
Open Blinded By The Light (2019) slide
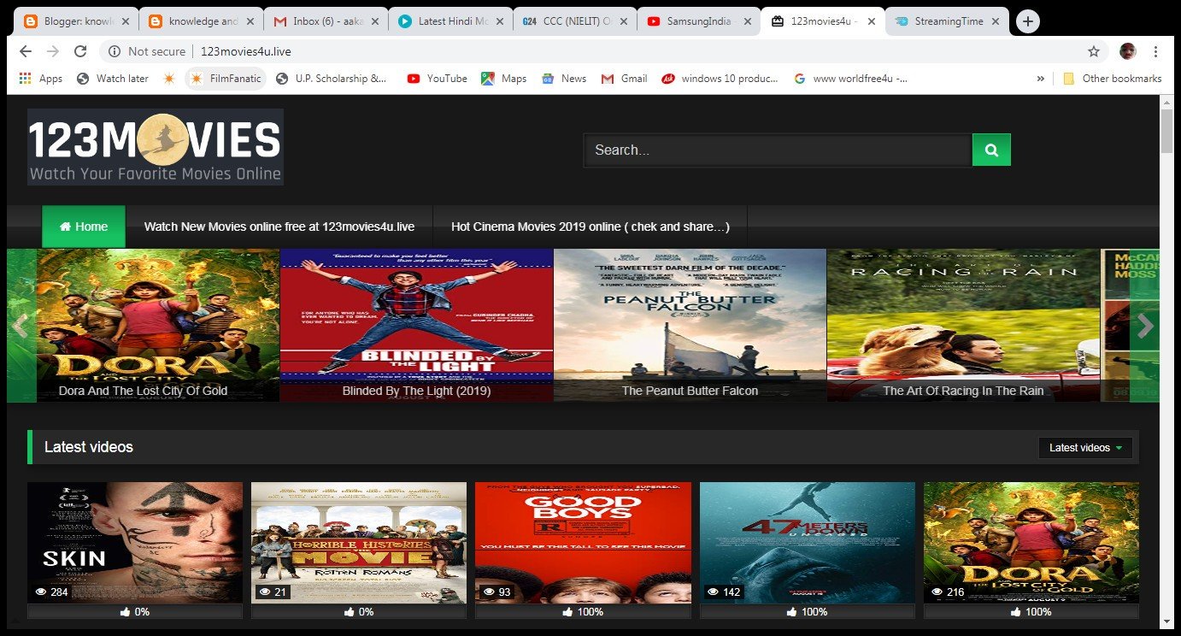[416, 326]
